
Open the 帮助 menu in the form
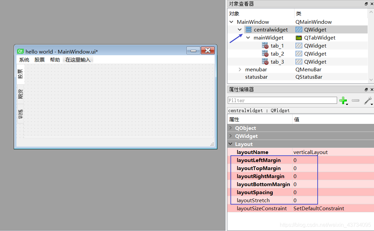[x=55, y=60]
